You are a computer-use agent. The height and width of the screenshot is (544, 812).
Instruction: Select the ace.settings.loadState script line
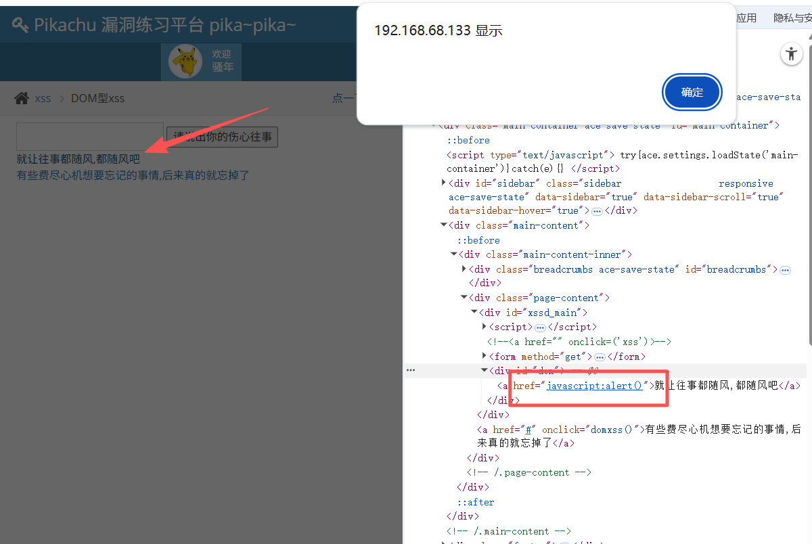pos(623,162)
